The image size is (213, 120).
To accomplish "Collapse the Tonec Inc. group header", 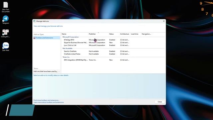I will coord(66,57).
